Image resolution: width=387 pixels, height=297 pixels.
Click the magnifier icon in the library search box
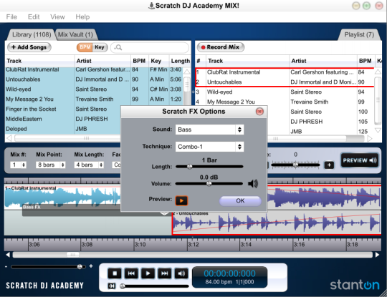(x=118, y=47)
